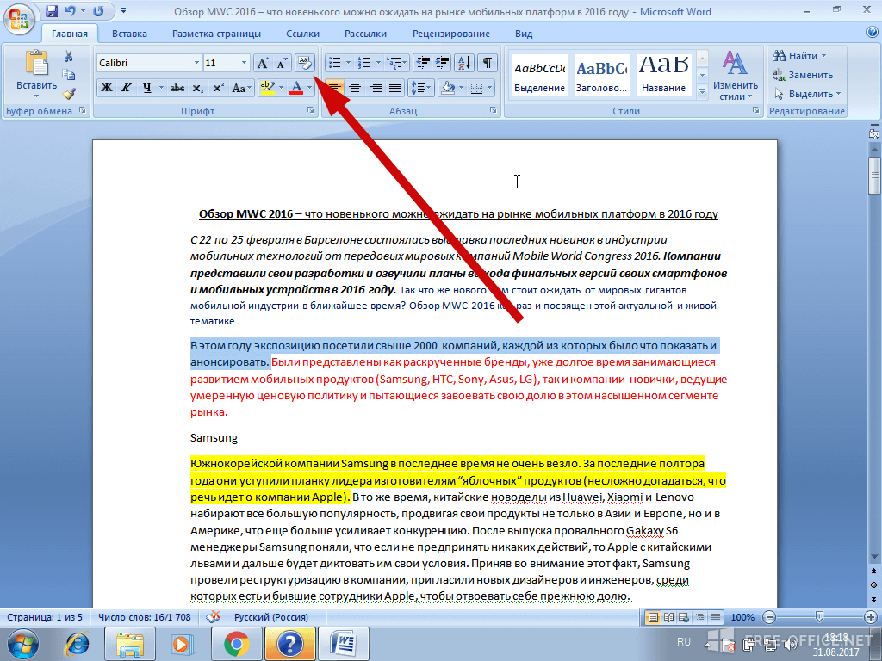The image size is (882, 661).
Task: Click the Число слов word count
Action: point(145,617)
